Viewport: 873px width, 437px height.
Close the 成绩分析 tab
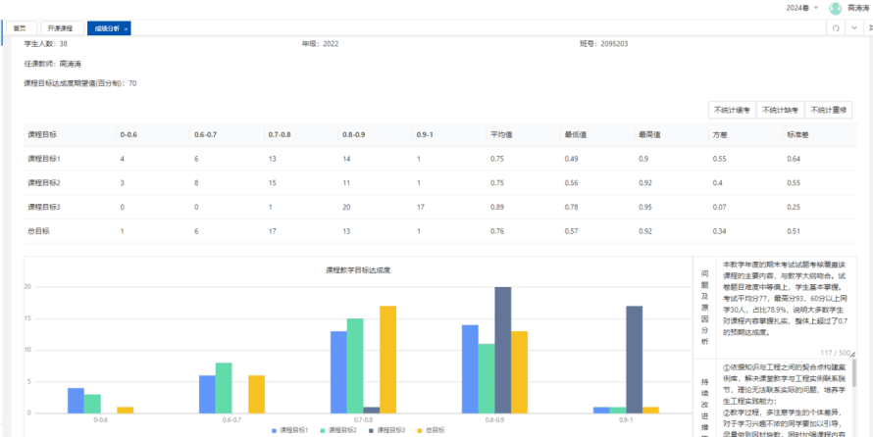pyautogui.click(x=126, y=28)
